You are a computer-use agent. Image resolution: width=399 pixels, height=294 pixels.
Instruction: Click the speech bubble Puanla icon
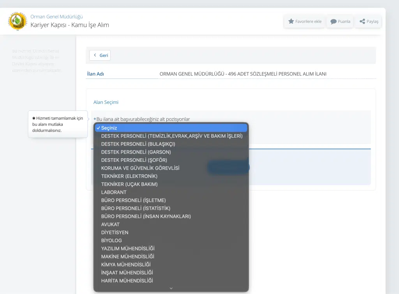[334, 21]
